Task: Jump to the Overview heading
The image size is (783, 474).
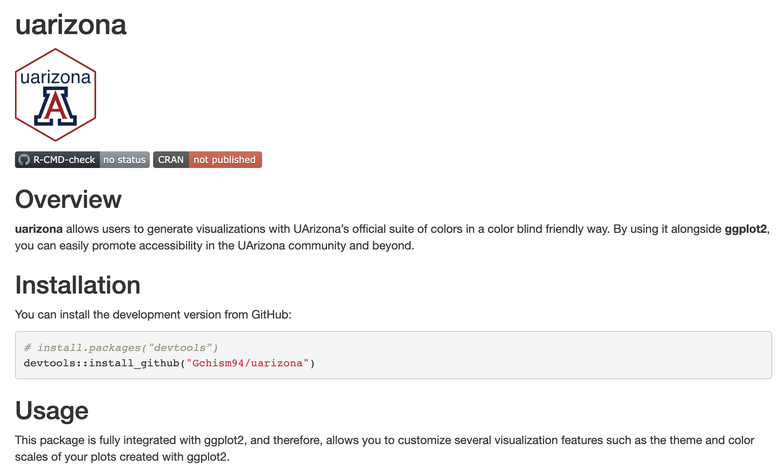Action: pos(68,200)
